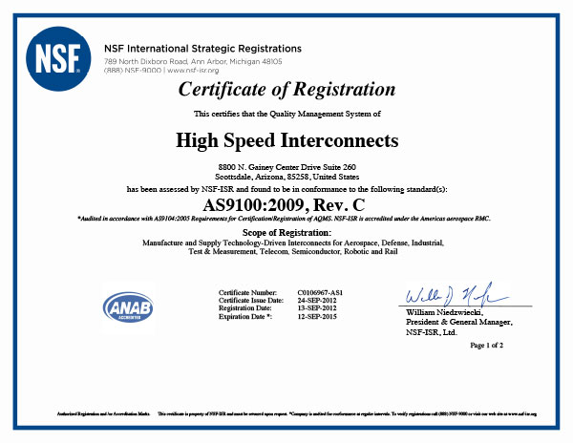Image resolution: width=573 pixels, height=443 pixels.
Task: Click the 789 North Dixboro Road address line
Action: click(x=193, y=61)
